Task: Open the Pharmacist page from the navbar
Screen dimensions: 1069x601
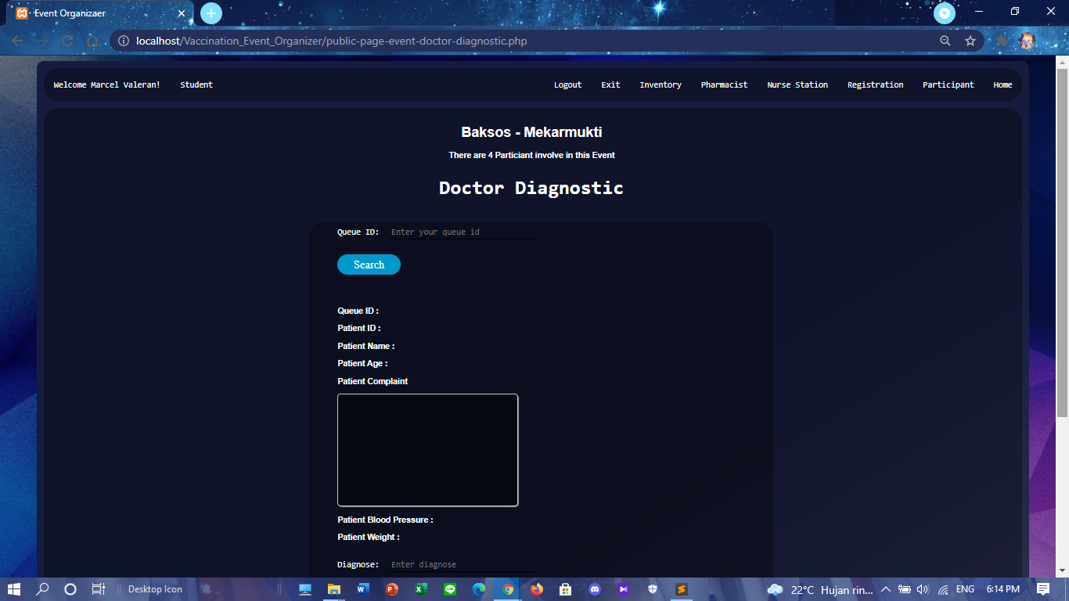Action: pos(724,85)
